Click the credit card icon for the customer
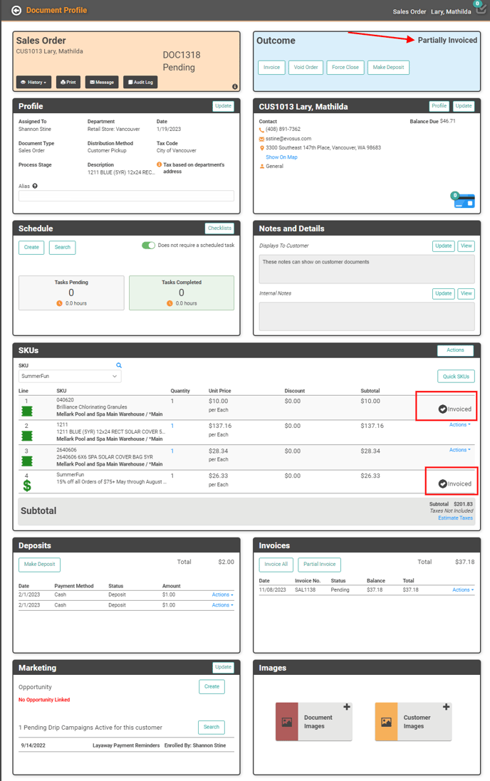The width and height of the screenshot is (490, 781). [x=464, y=202]
